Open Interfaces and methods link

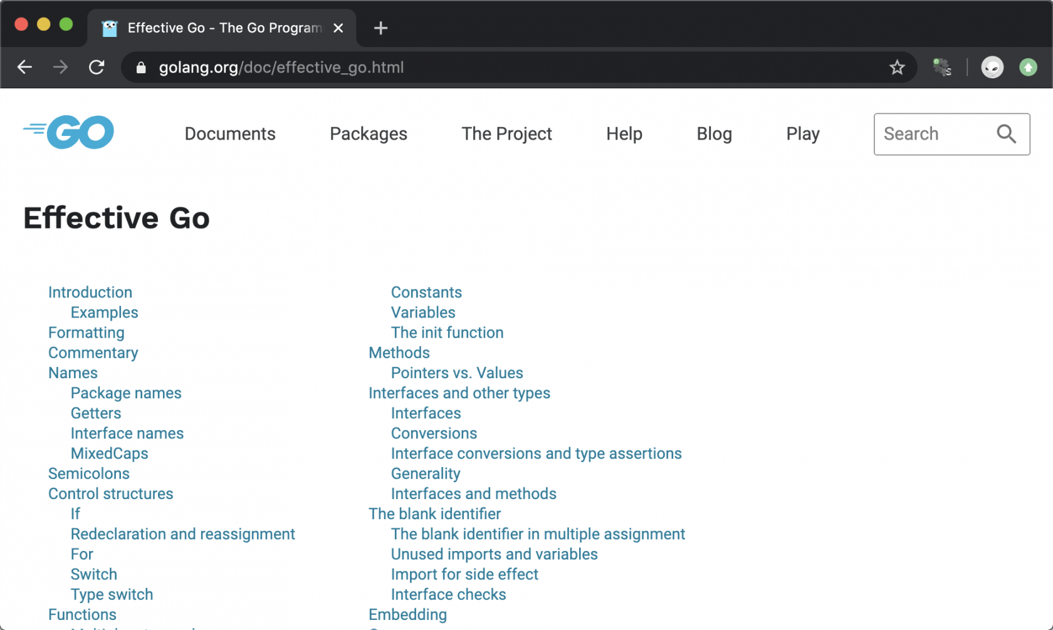click(474, 493)
